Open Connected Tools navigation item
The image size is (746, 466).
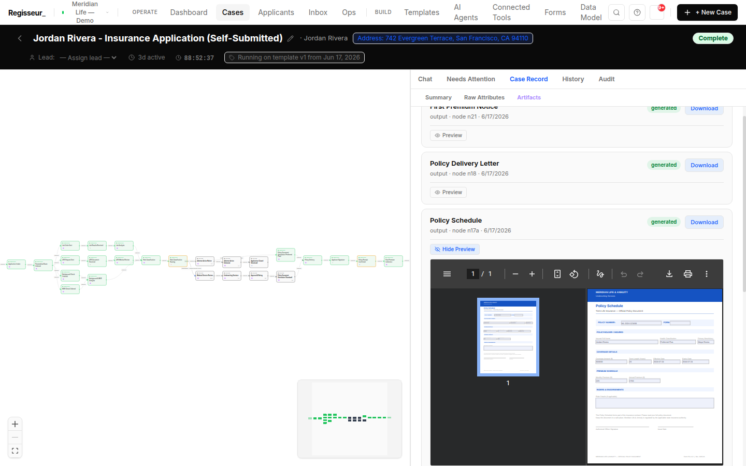[511, 12]
